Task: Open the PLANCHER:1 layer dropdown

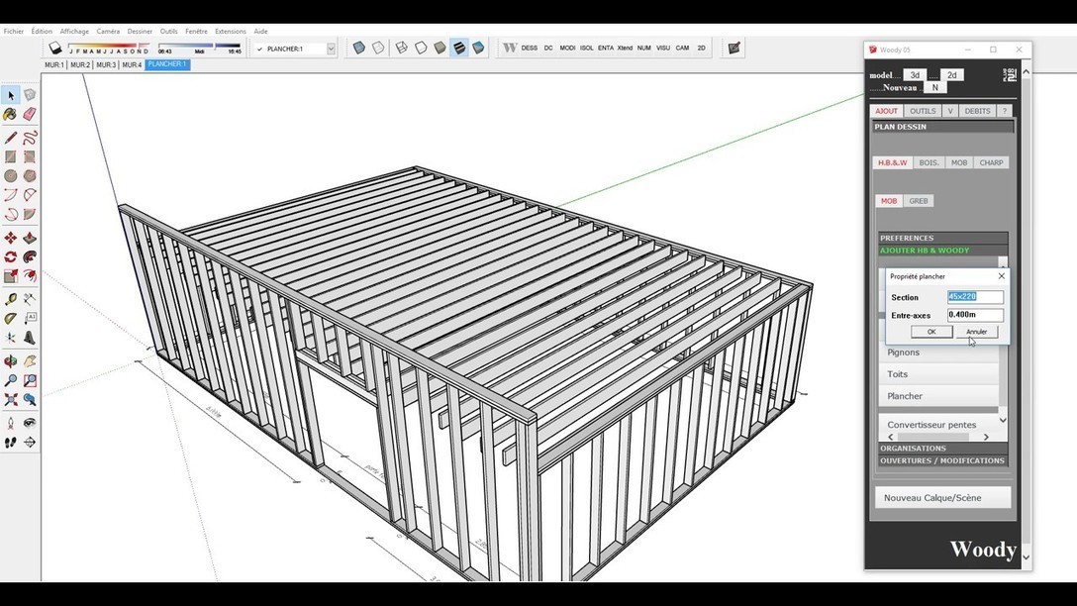Action: (331, 49)
